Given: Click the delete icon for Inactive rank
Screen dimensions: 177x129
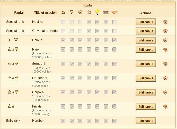Looking at the screenshot, I should [x=165, y=22].
